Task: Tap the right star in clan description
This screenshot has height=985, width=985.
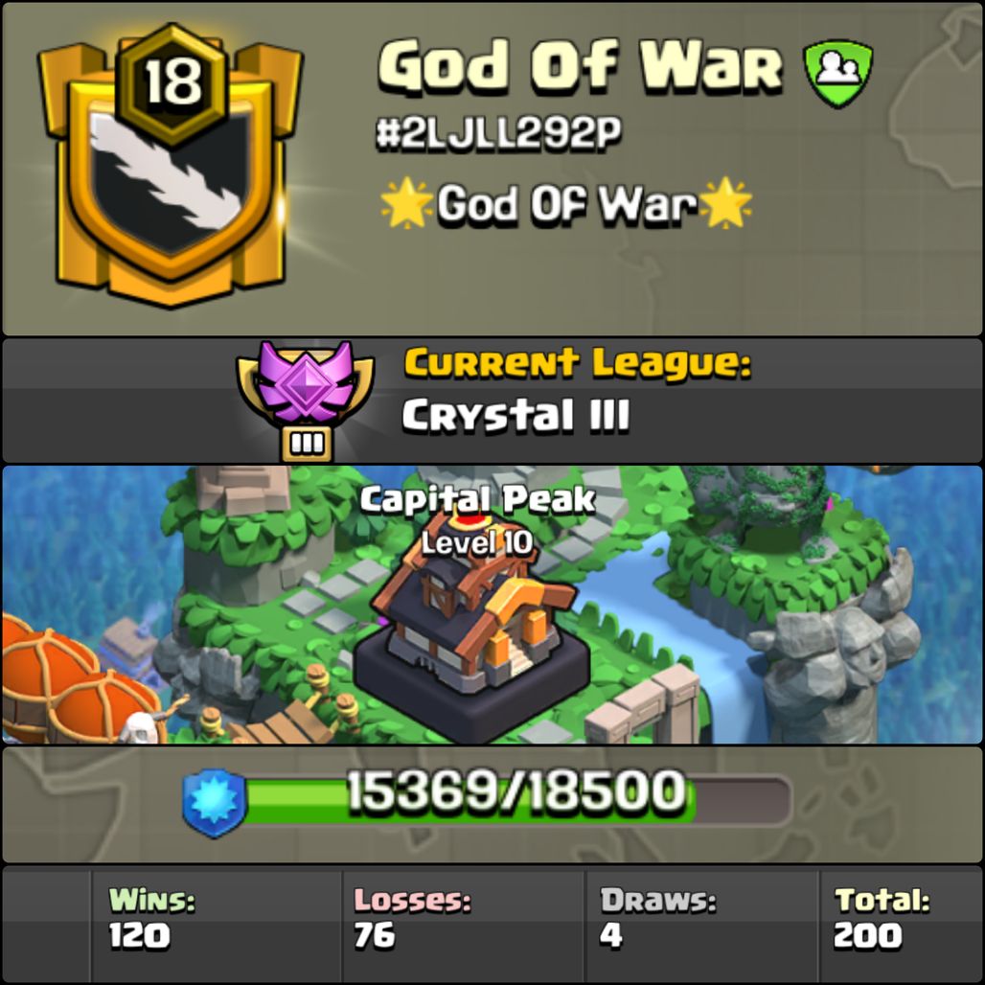Action: (725, 202)
